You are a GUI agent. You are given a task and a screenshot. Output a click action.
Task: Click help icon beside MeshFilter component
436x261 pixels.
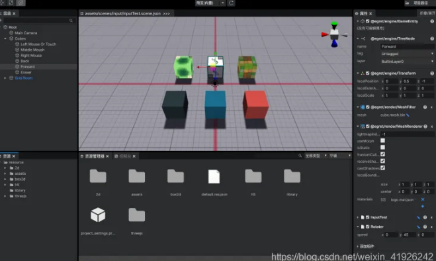pos(425,107)
